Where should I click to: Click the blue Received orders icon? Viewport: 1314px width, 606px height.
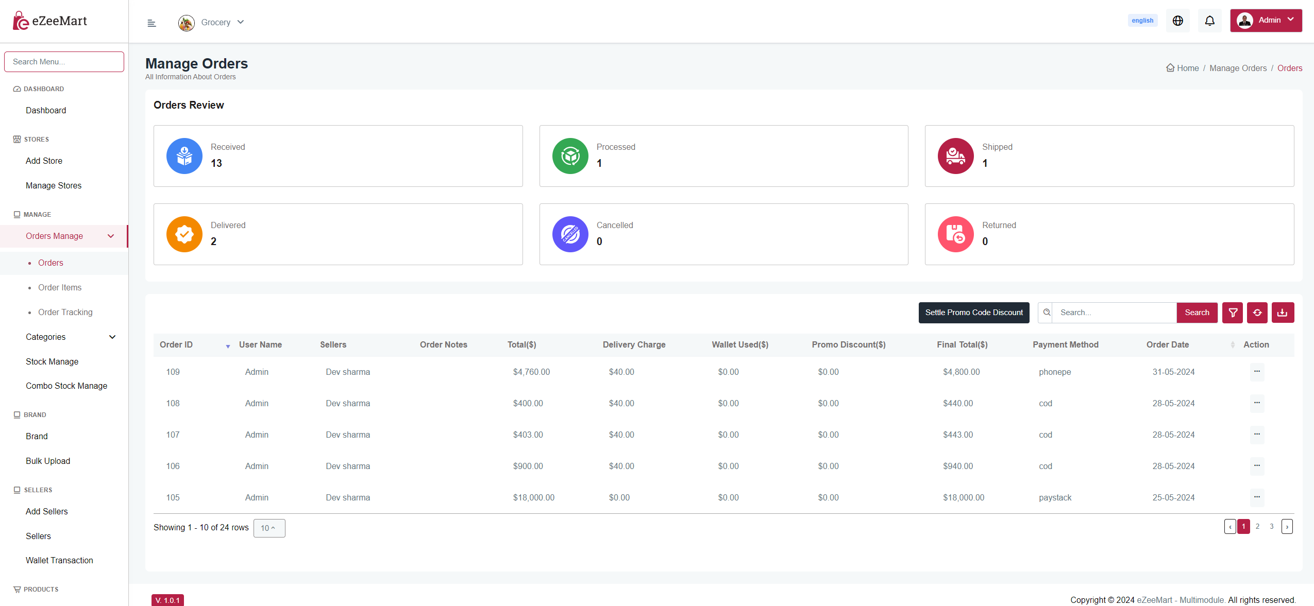184,156
